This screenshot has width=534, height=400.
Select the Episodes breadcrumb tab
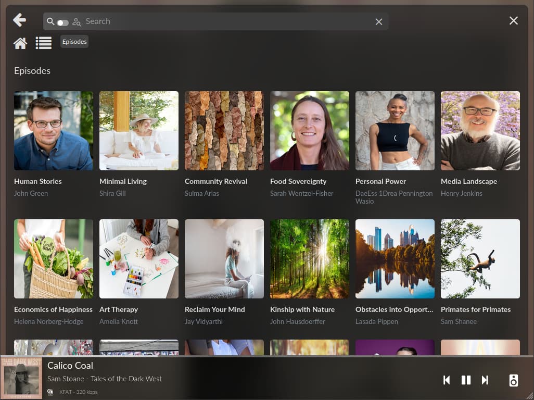click(x=74, y=42)
